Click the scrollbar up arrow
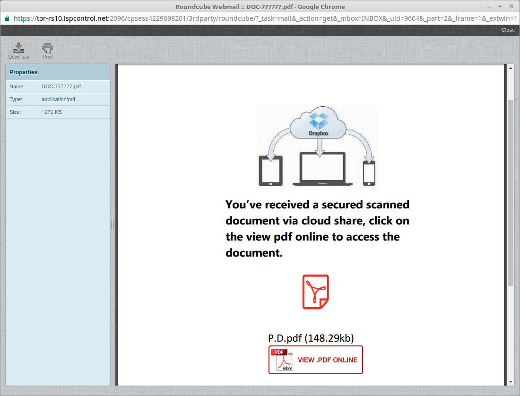Screen dimensions: 520x396 tap(510, 69)
